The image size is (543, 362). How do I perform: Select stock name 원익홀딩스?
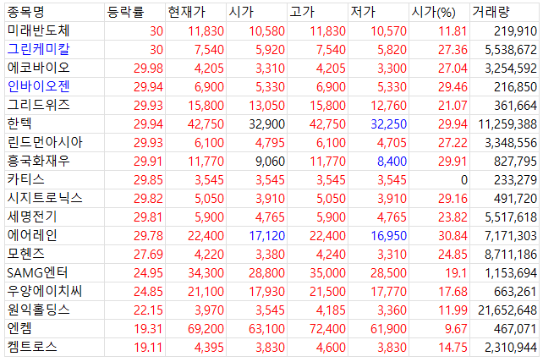38,310
